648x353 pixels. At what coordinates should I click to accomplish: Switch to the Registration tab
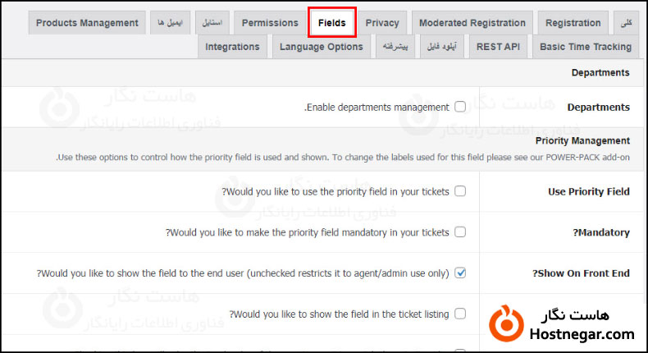pyautogui.click(x=573, y=23)
